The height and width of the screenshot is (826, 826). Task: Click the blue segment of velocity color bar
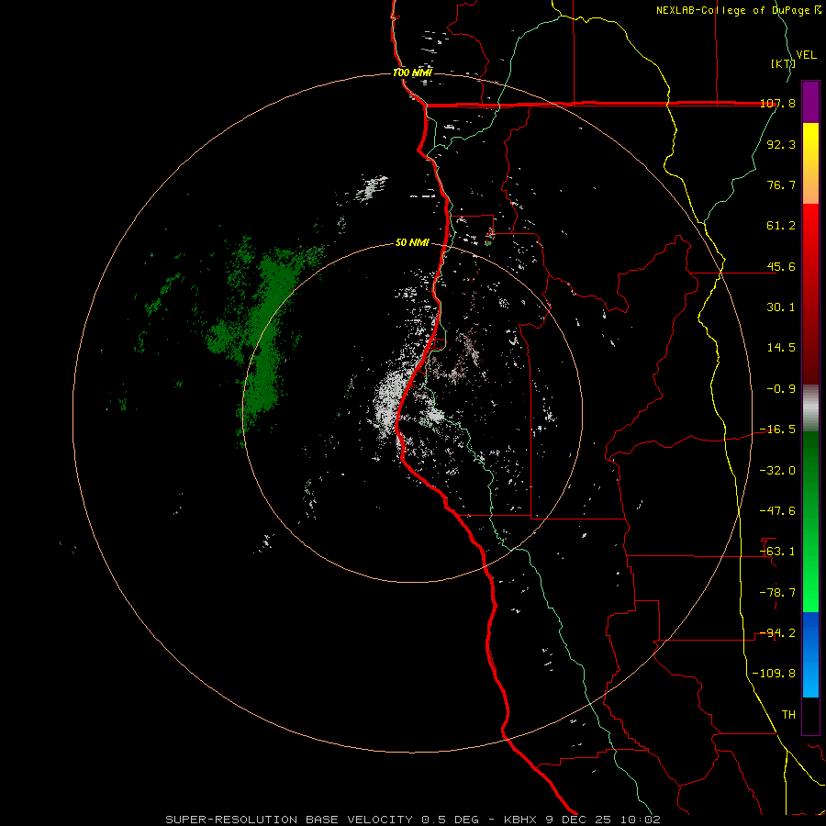pyautogui.click(x=810, y=654)
